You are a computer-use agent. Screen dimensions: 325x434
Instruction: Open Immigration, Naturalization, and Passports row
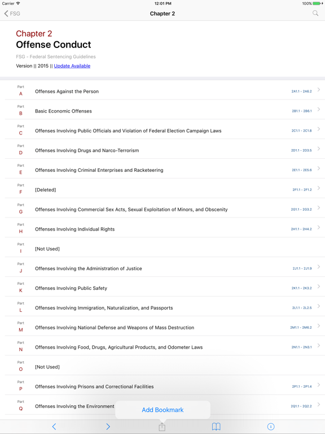tap(162, 306)
